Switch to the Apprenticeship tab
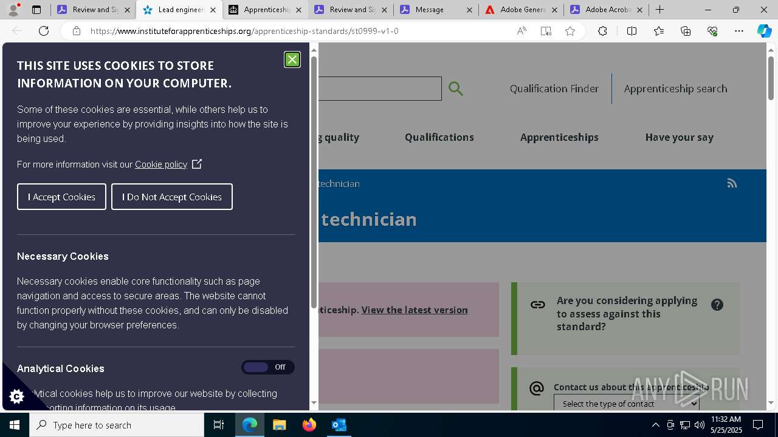The height and width of the screenshot is (437, 778). (x=265, y=10)
